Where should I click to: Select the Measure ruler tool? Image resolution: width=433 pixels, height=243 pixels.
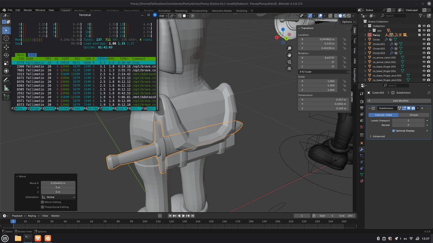(6, 88)
